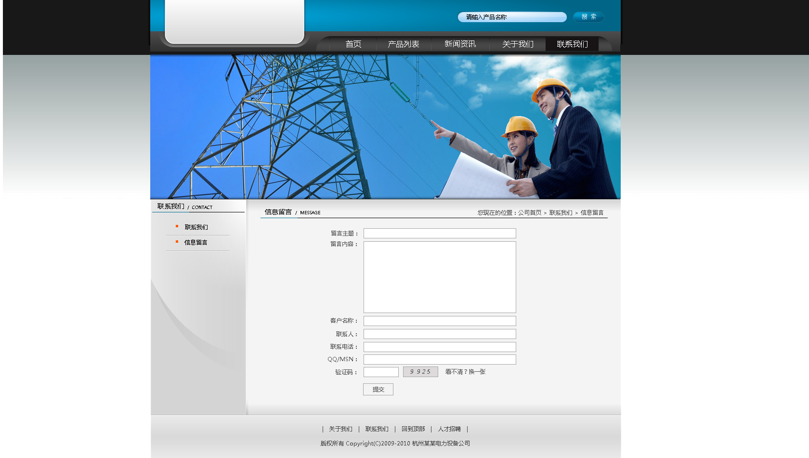The width and height of the screenshot is (809, 458).
Task: Open 信息留言 in the left sidebar
Action: (x=196, y=243)
